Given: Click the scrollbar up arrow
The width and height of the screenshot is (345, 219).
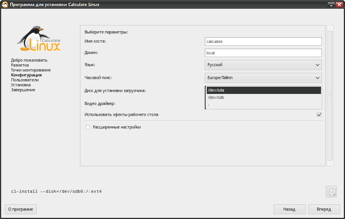Looking at the screenshot, I should pos(330,29).
